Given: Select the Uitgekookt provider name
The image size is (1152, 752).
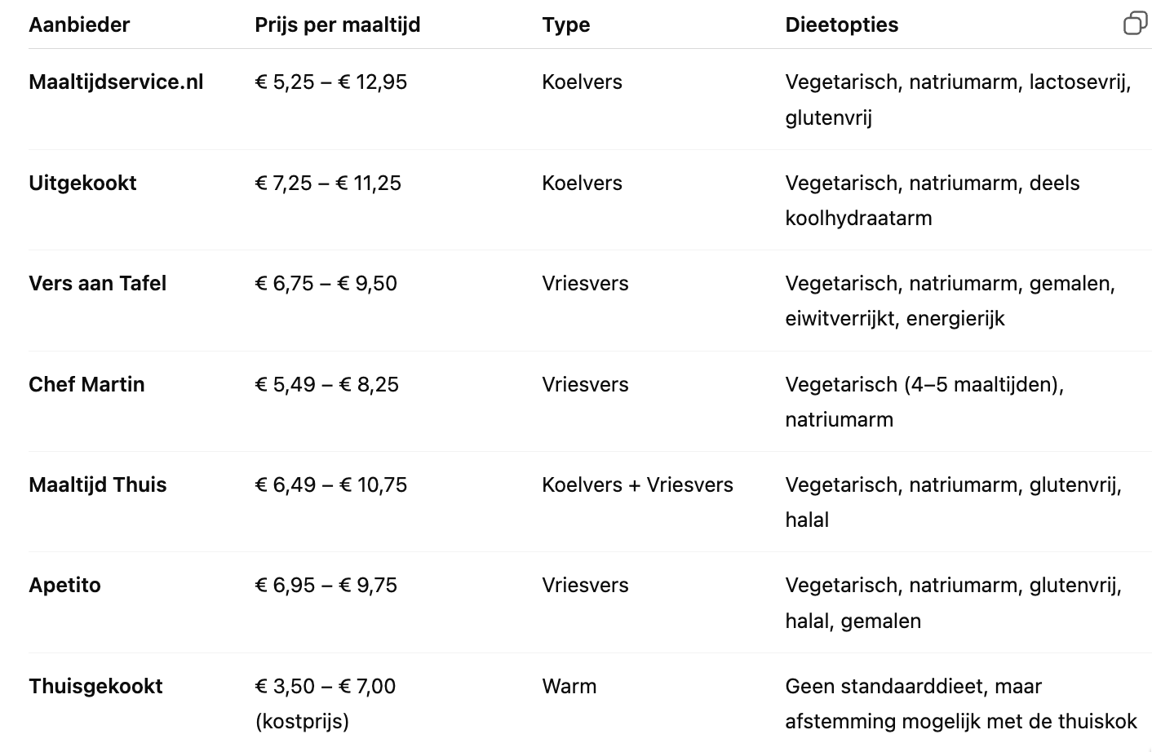Looking at the screenshot, I should (82, 183).
